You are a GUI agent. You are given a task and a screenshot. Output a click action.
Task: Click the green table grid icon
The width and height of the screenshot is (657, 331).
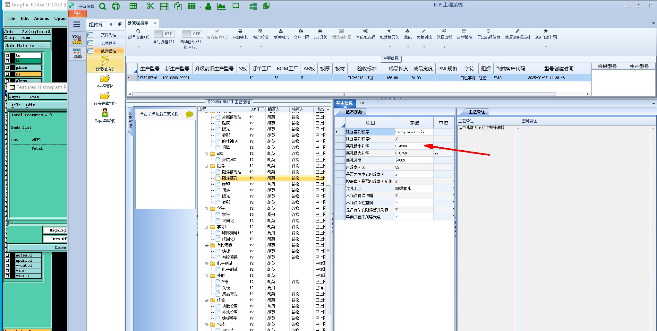pyautogui.click(x=133, y=6)
